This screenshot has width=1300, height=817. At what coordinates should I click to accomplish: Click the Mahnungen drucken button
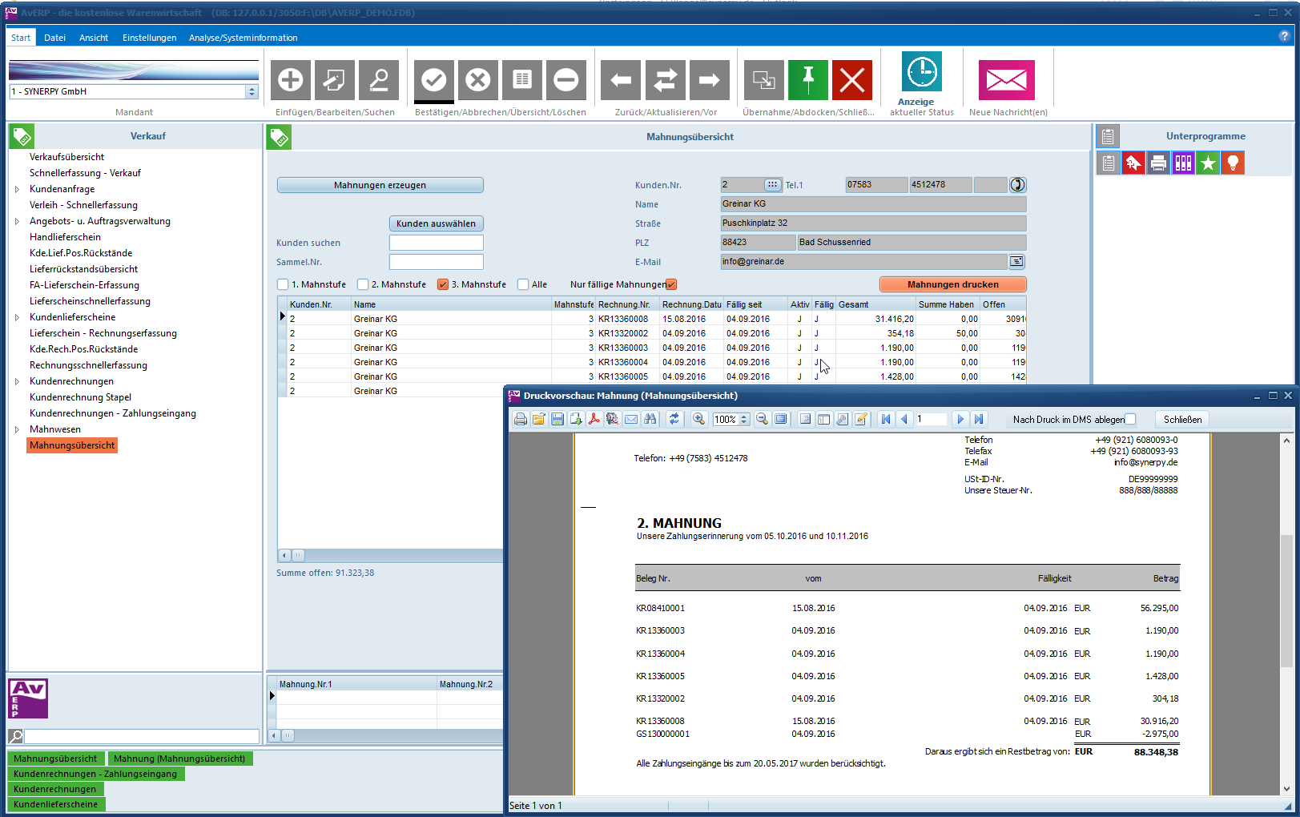(x=952, y=284)
